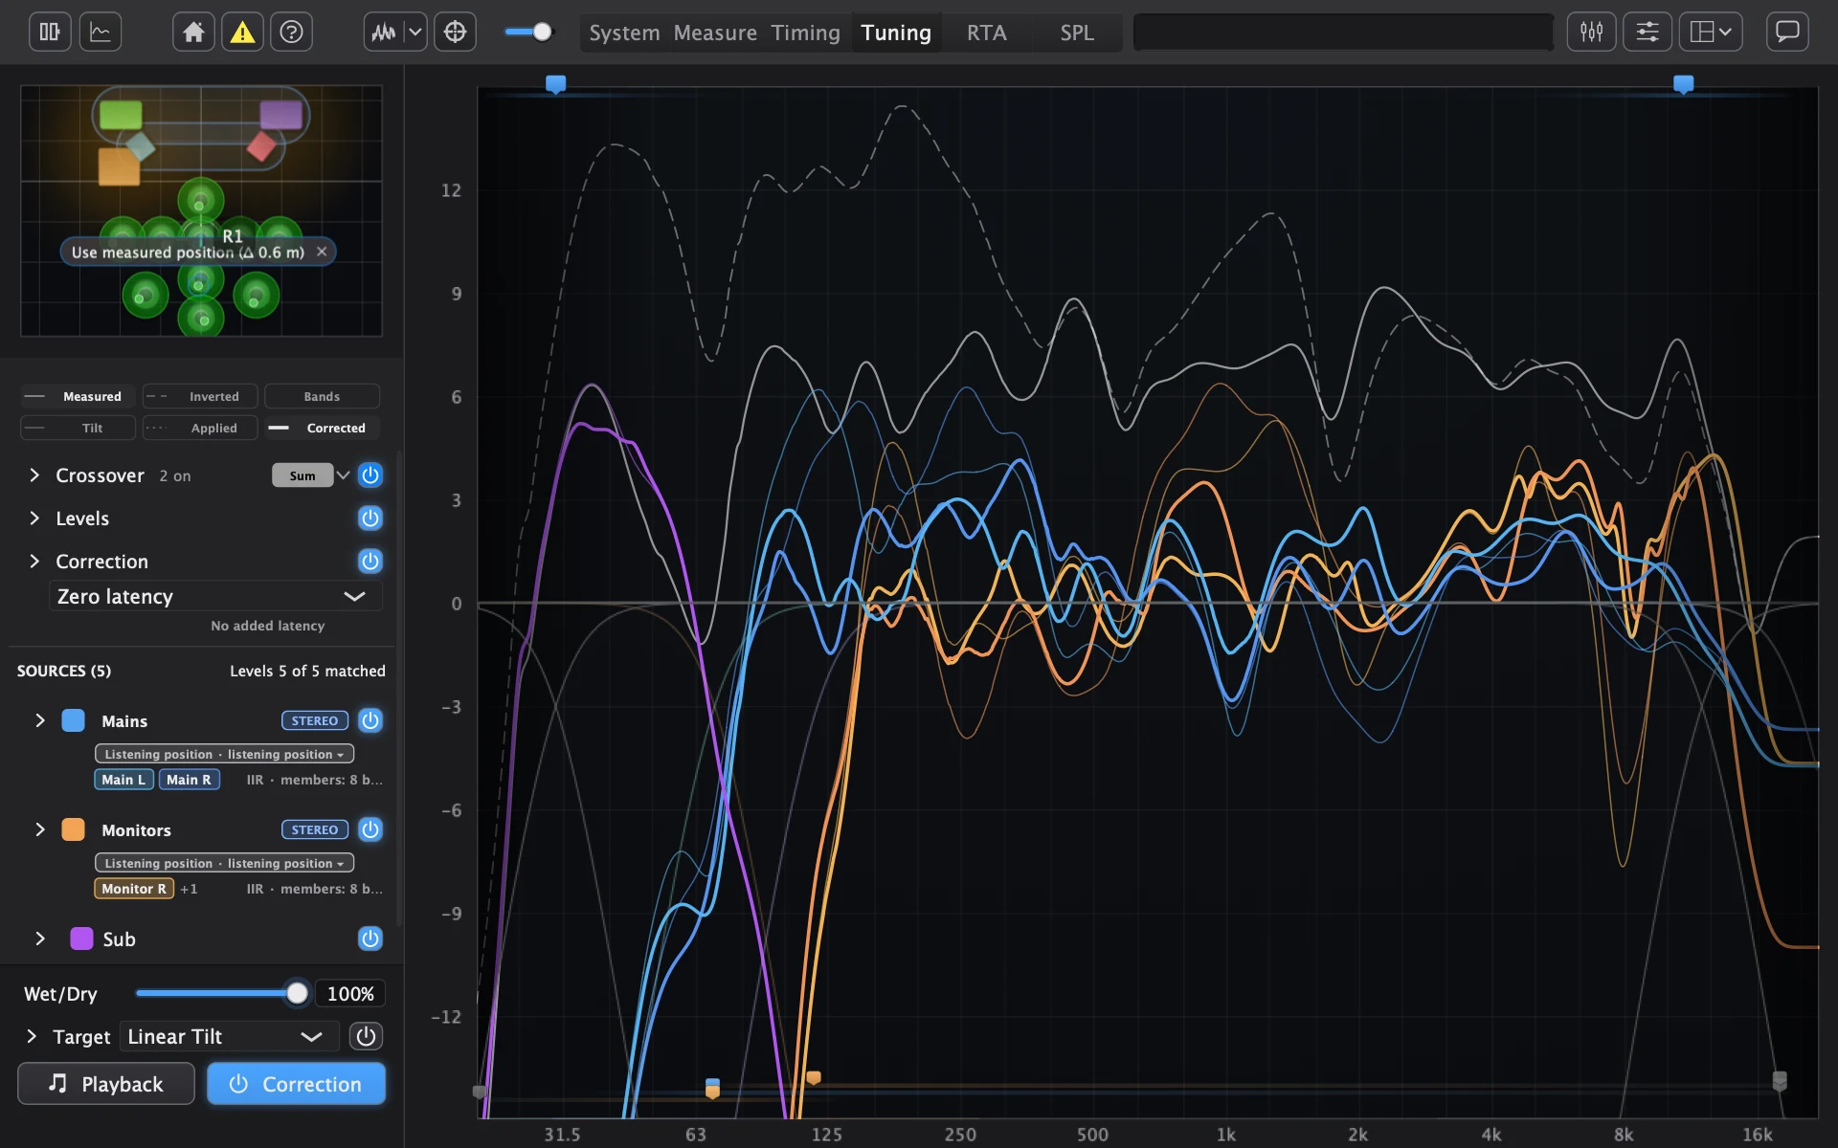This screenshot has height=1148, width=1838.
Task: Toggle the Inverted curve display
Action: click(x=199, y=396)
